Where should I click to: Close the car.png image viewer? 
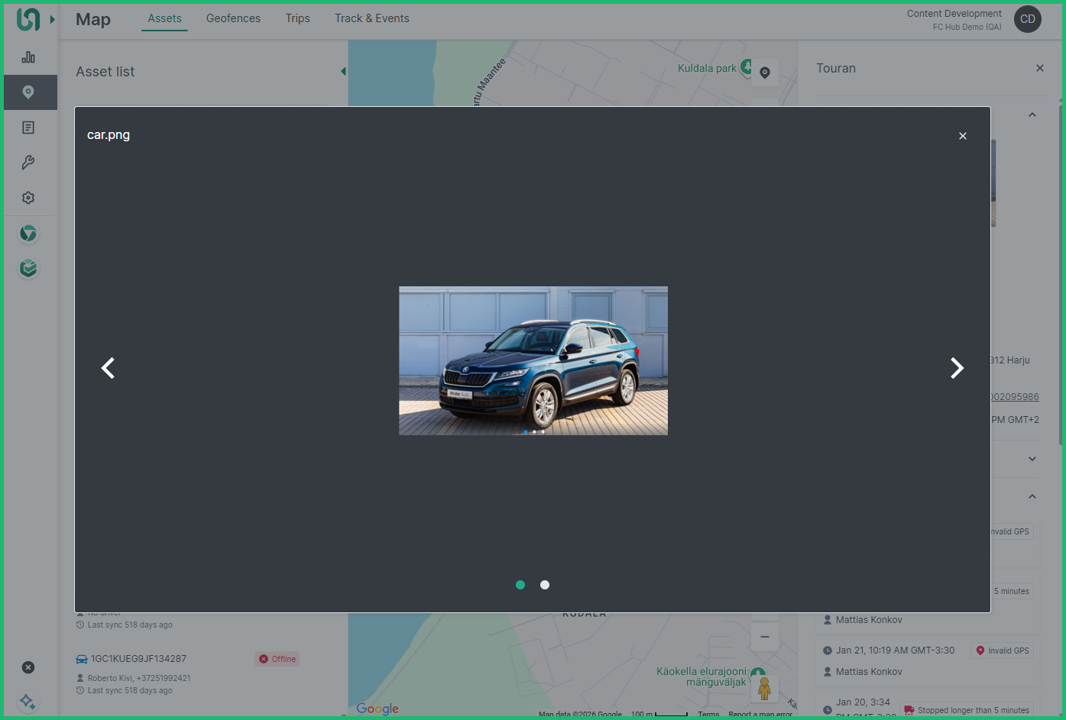click(x=963, y=136)
